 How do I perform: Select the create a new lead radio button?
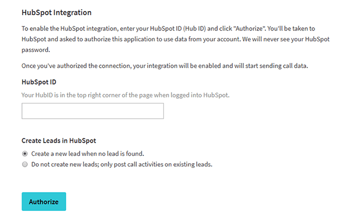[x=25, y=154]
